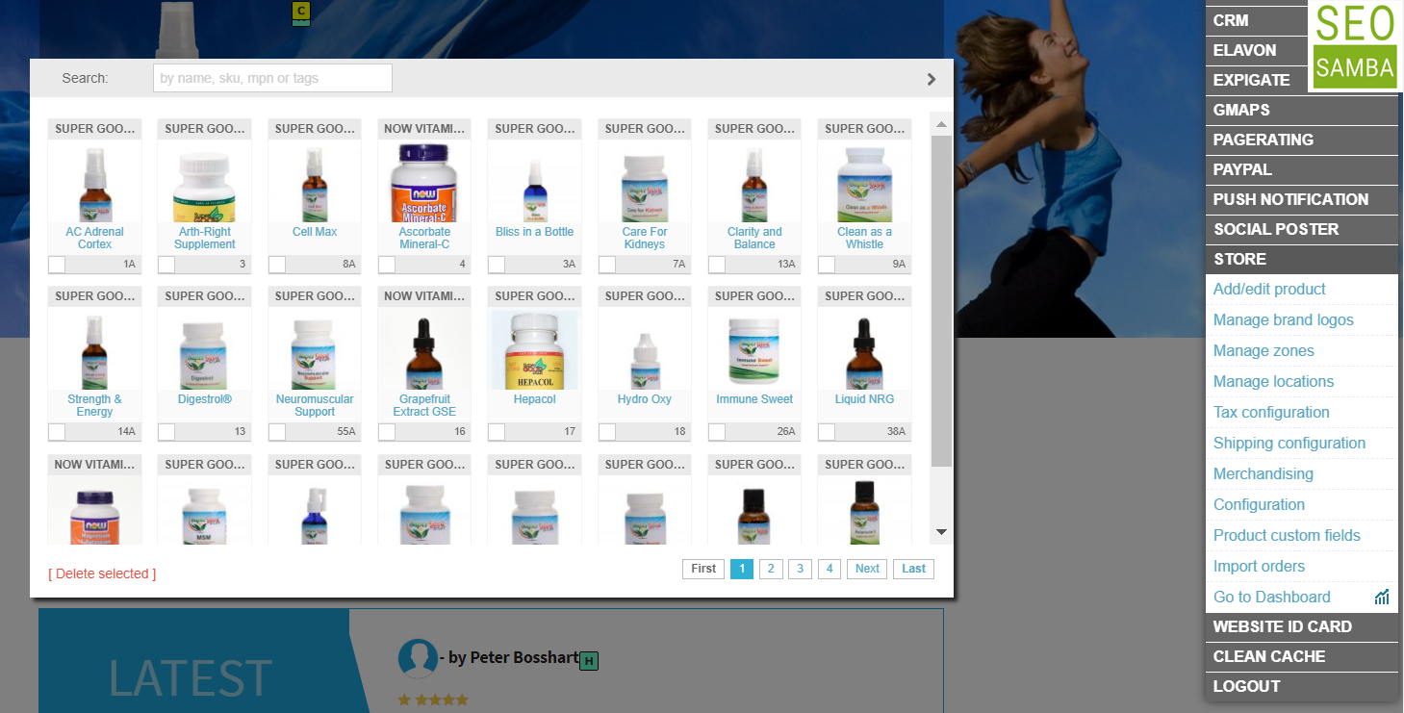This screenshot has width=1404, height=713.
Task: Select the Strength & Energy checkbox
Action: [x=57, y=432]
